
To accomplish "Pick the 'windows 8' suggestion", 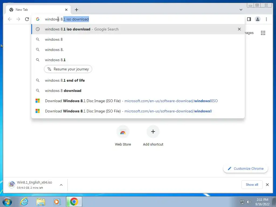I will pyautogui.click(x=138, y=39).
